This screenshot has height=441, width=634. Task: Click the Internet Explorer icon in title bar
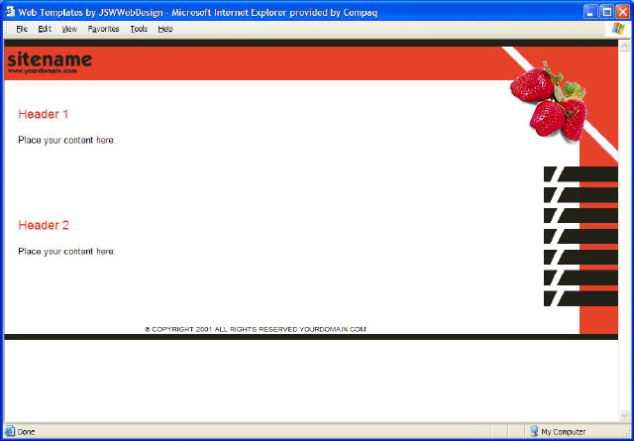tap(9, 11)
